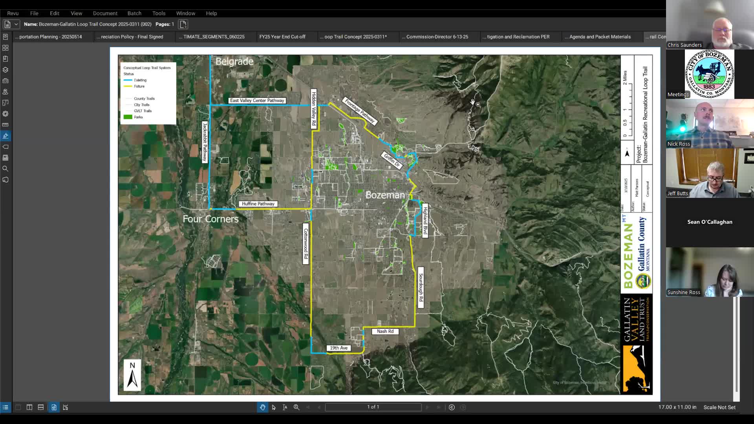Open the Revu menu

(x=13, y=13)
